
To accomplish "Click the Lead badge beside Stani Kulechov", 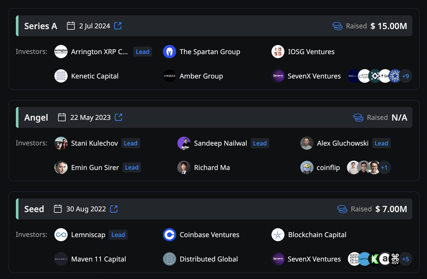I will tap(131, 143).
